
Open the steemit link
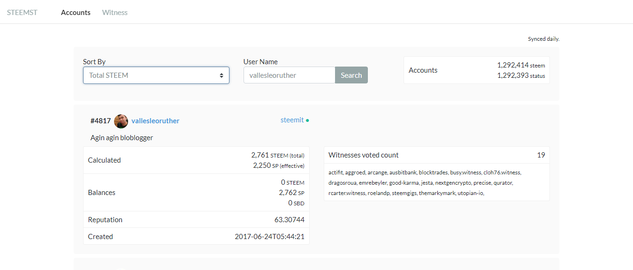pyautogui.click(x=292, y=120)
